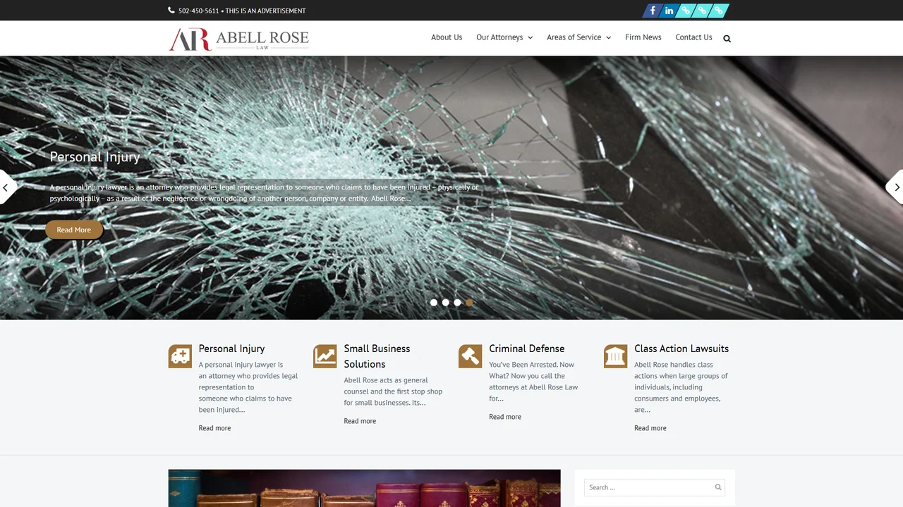Screen dimensions: 903x507
Task: Open the About Us page
Action: point(447,37)
